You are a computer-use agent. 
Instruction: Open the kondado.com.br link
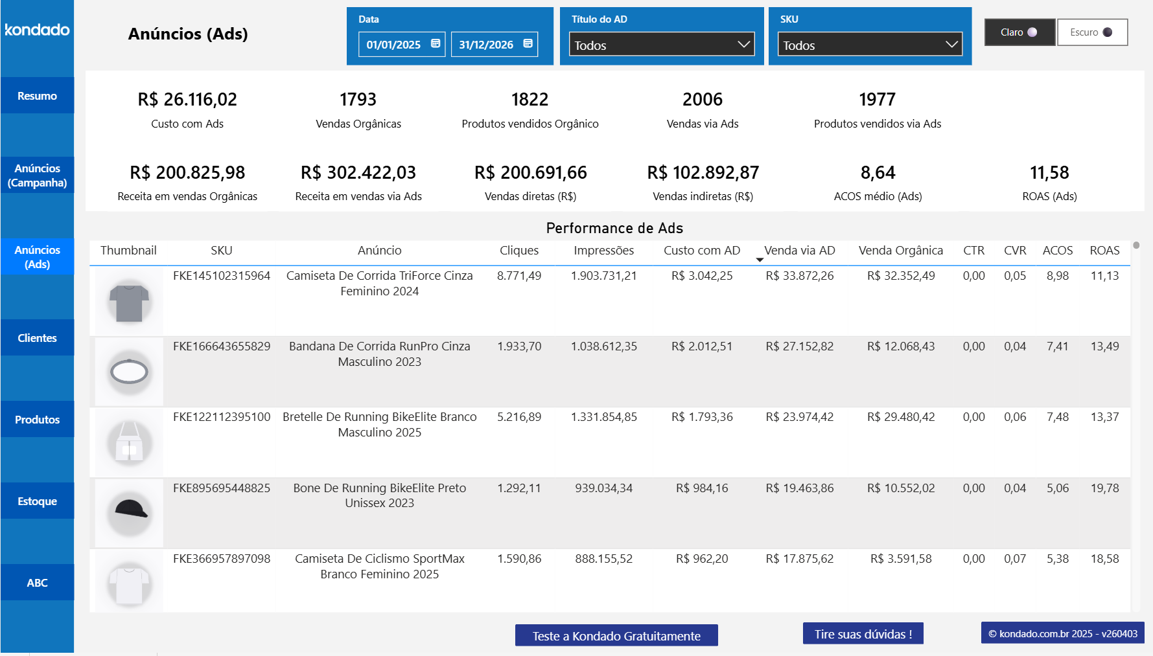click(x=1062, y=634)
